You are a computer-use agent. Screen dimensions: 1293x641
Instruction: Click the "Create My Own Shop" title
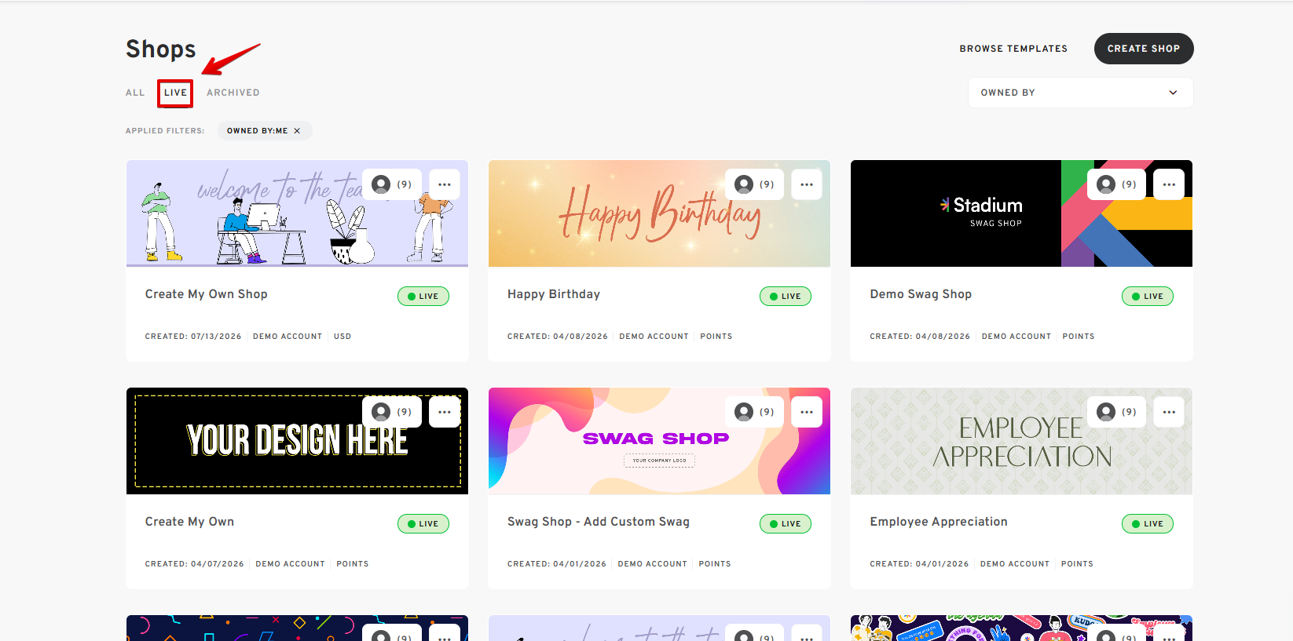[207, 294]
